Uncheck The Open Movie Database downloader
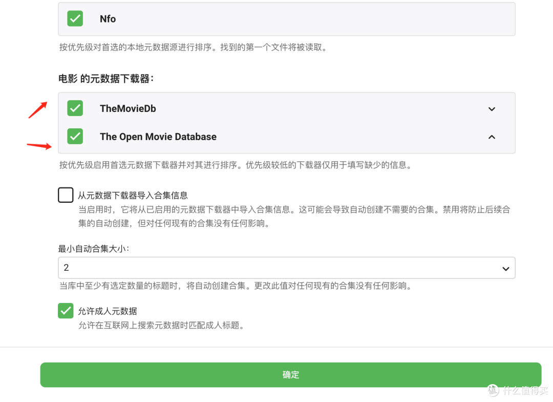The height and width of the screenshot is (402, 553). click(75, 136)
